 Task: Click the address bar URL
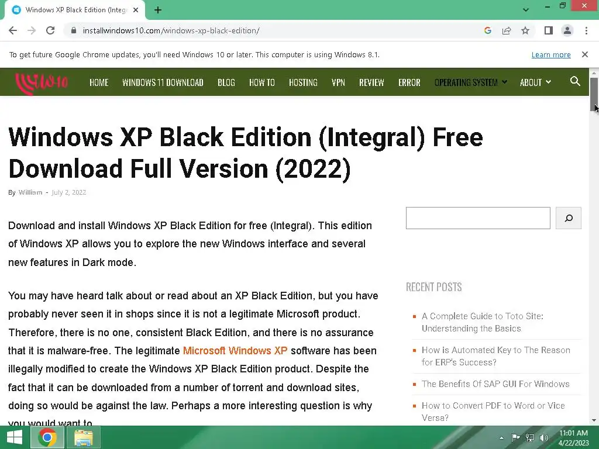coord(171,30)
